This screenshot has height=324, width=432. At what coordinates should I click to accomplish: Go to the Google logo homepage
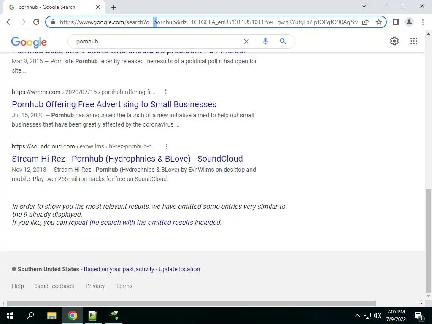coord(29,42)
